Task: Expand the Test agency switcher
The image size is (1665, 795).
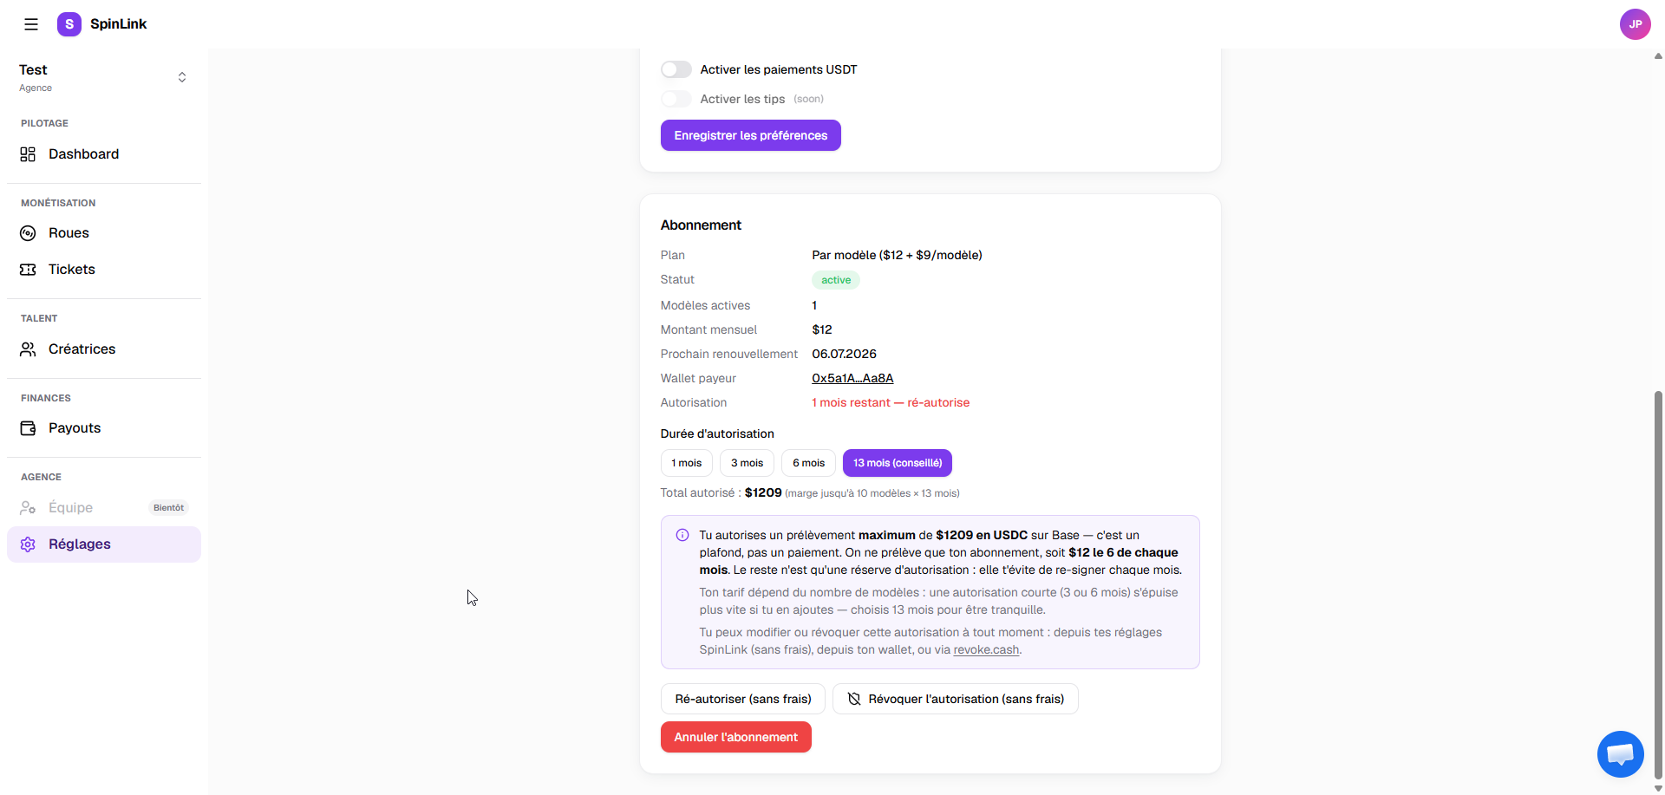Action: pos(104,77)
